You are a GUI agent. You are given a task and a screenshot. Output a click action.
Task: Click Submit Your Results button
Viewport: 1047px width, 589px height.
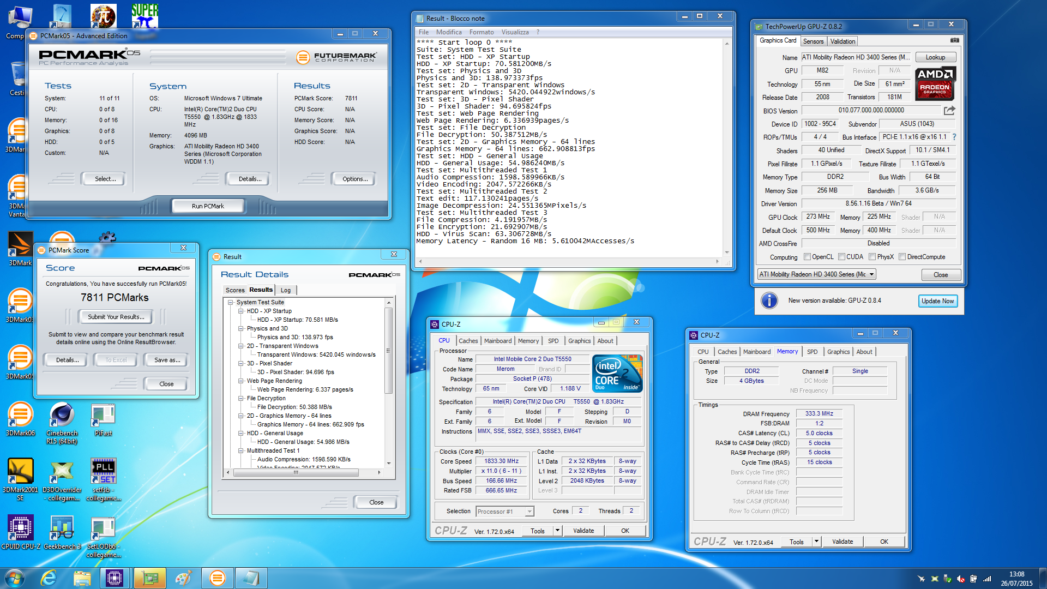pyautogui.click(x=116, y=317)
